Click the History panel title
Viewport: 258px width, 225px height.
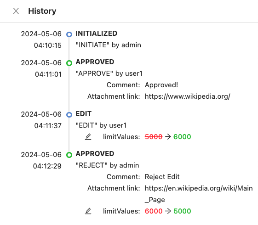click(x=42, y=11)
